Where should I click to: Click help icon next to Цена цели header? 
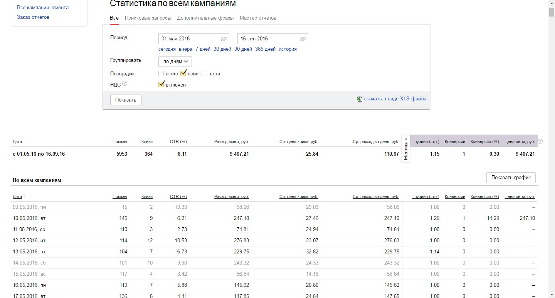(x=540, y=142)
